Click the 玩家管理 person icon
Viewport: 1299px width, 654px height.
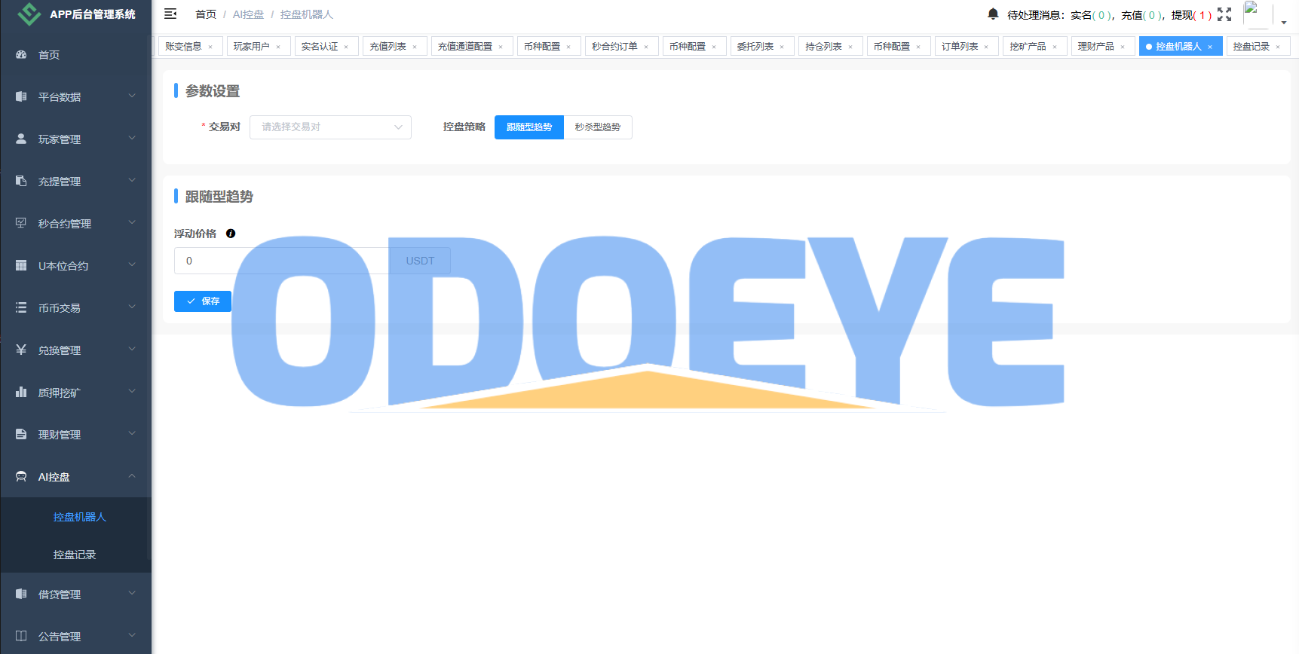pos(21,139)
